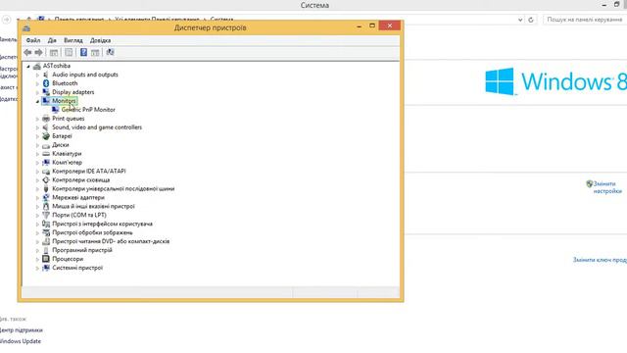Click Scan for hardware changes icon
Viewport: 627px width, 353px height.
[110, 52]
